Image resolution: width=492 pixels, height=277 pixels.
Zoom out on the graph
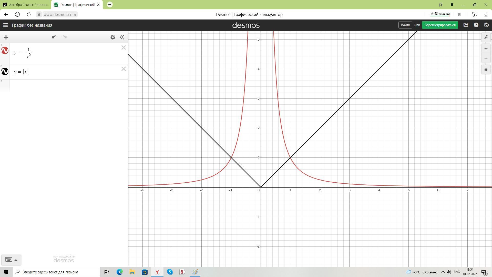486,58
